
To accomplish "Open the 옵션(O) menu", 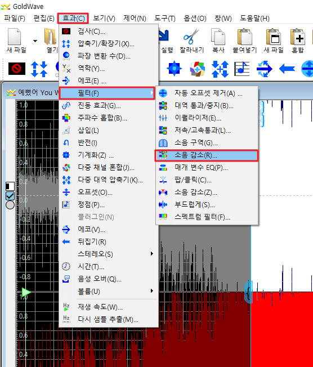I will tap(195, 18).
